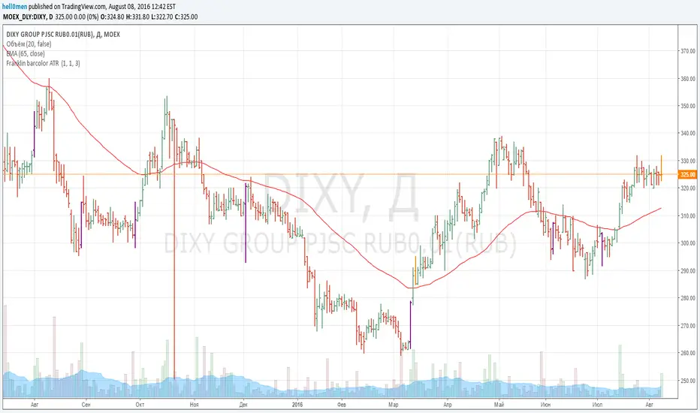
Task: Click the 370.00 price axis label
Action: click(x=688, y=51)
